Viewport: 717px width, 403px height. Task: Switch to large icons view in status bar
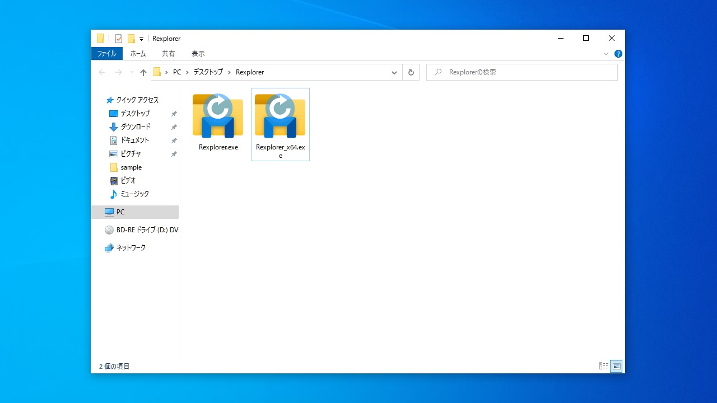point(616,366)
